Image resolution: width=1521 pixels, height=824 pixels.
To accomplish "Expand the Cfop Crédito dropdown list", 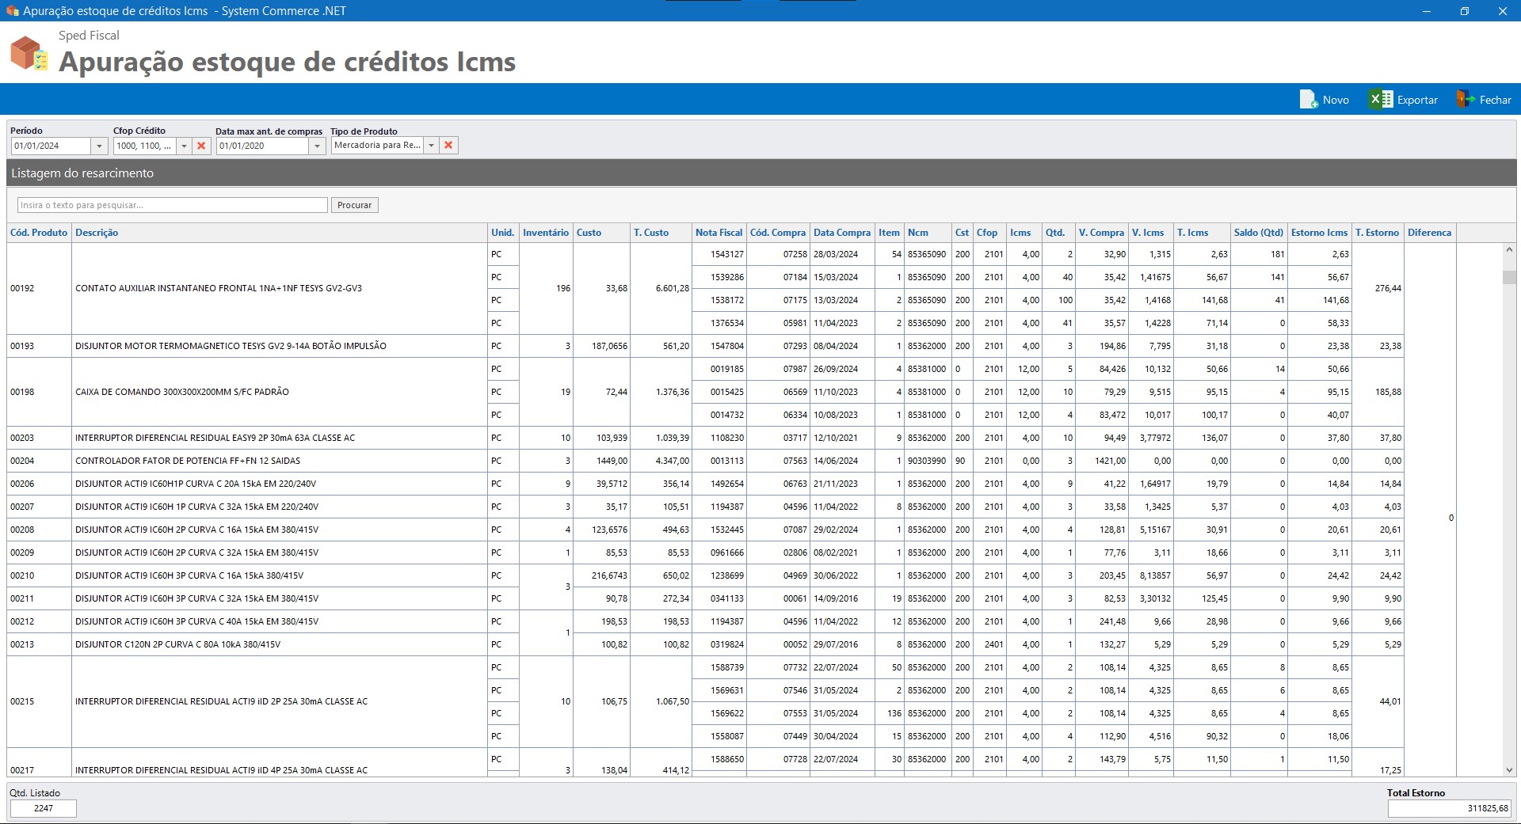I will [x=184, y=146].
